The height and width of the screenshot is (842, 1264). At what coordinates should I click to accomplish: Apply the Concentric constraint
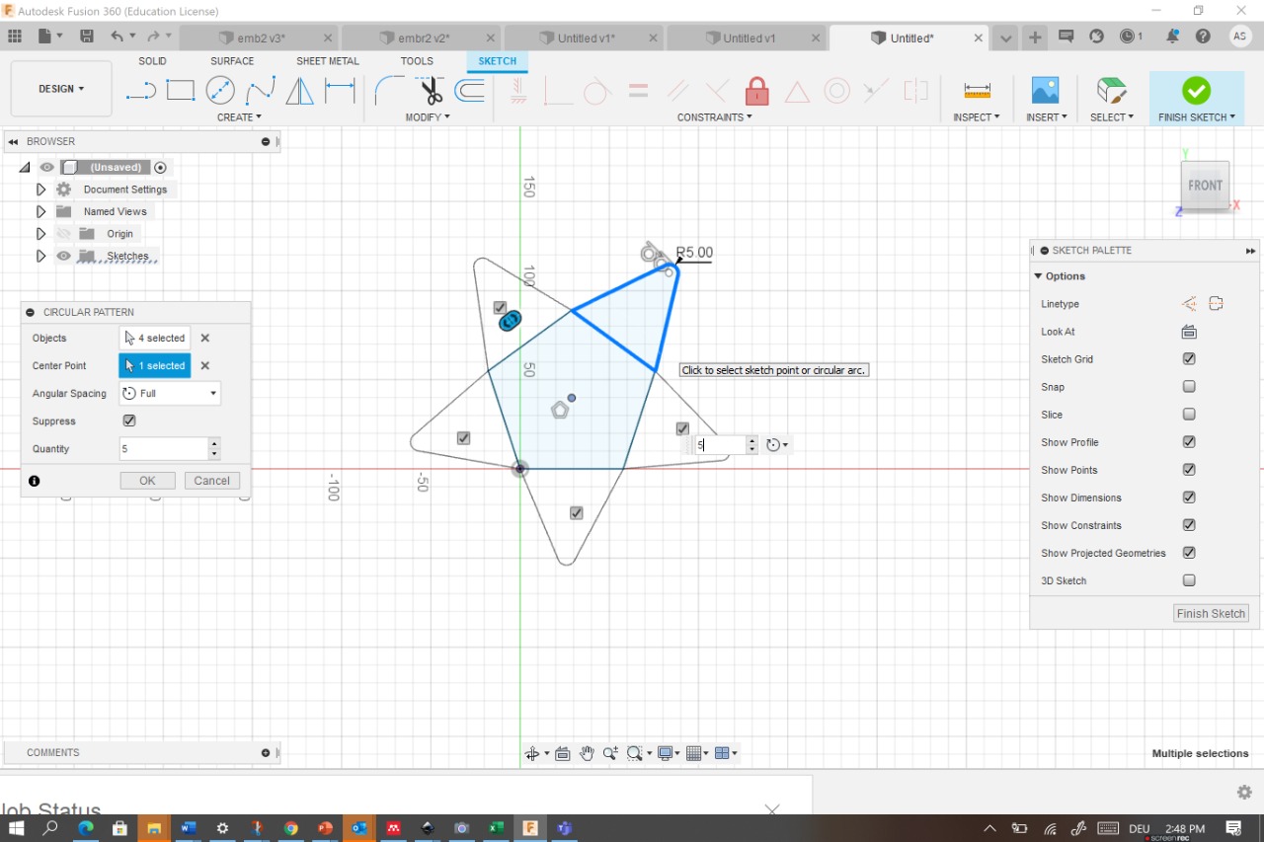pos(837,91)
